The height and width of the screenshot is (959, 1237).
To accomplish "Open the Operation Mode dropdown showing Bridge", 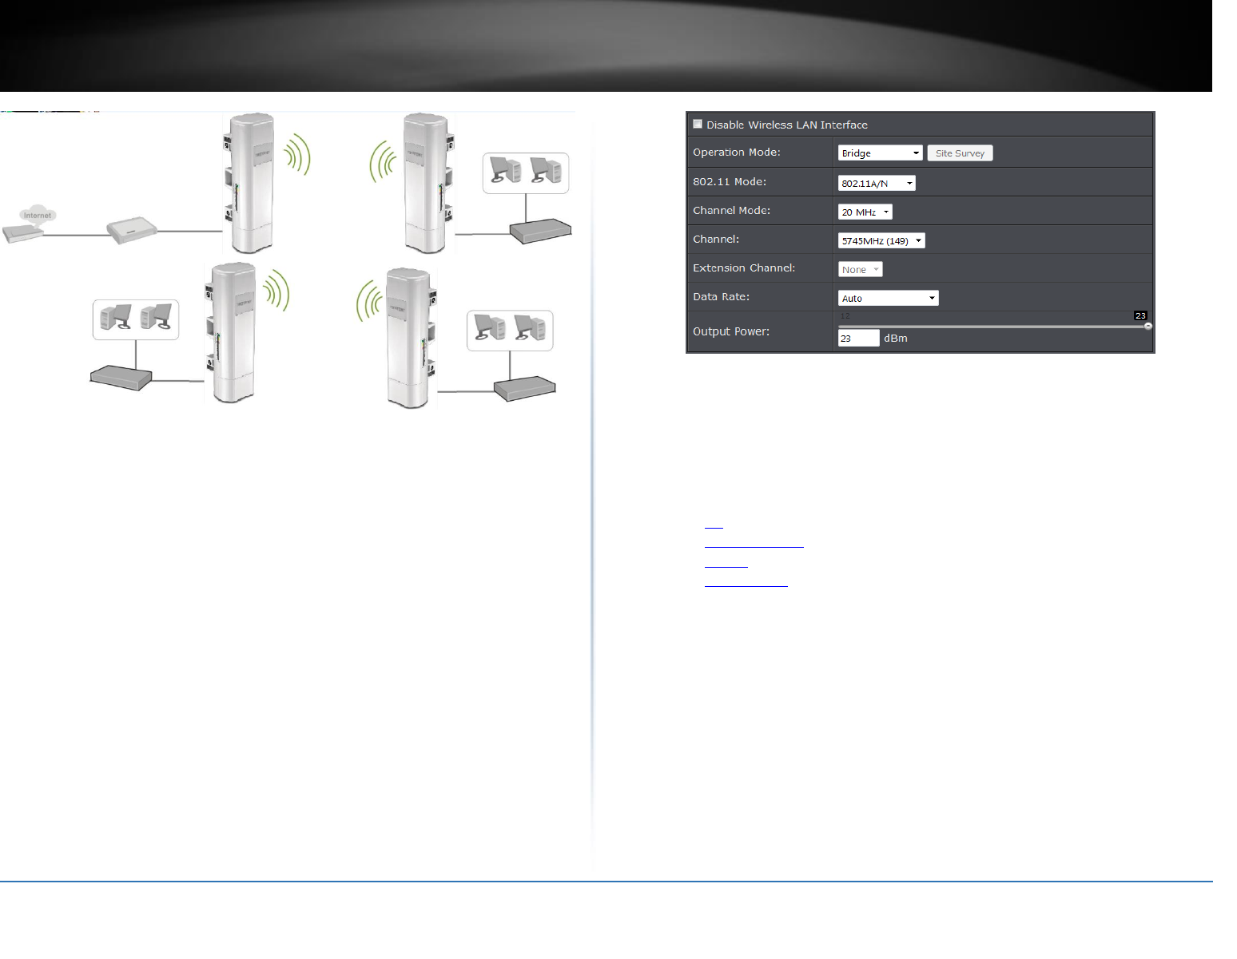I will 880,153.
